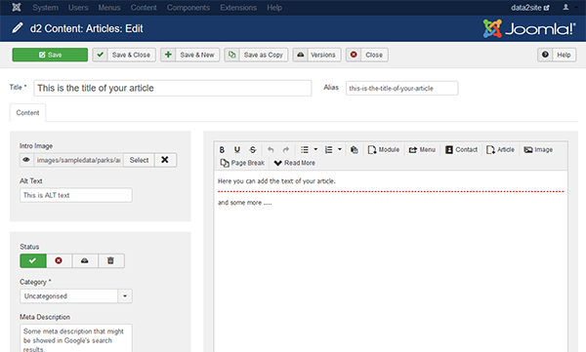This screenshot has width=586, height=352.
Task: Click the Save & Close button
Action: pos(124,55)
